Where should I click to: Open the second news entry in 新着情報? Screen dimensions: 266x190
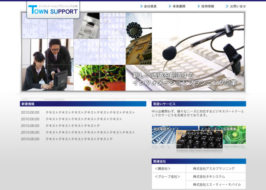(84, 119)
